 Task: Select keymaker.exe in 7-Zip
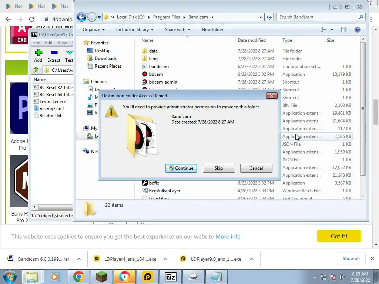click(53, 102)
